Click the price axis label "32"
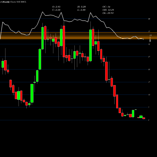 [x=149, y=44]
